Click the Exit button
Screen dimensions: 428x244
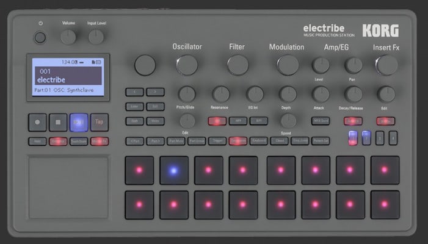pos(155,107)
